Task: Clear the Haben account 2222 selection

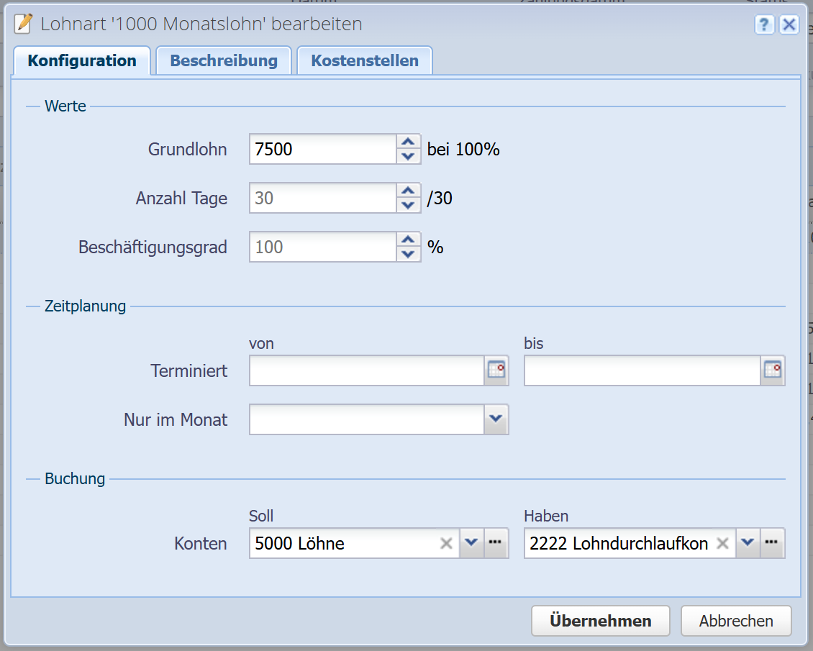Action: [722, 544]
